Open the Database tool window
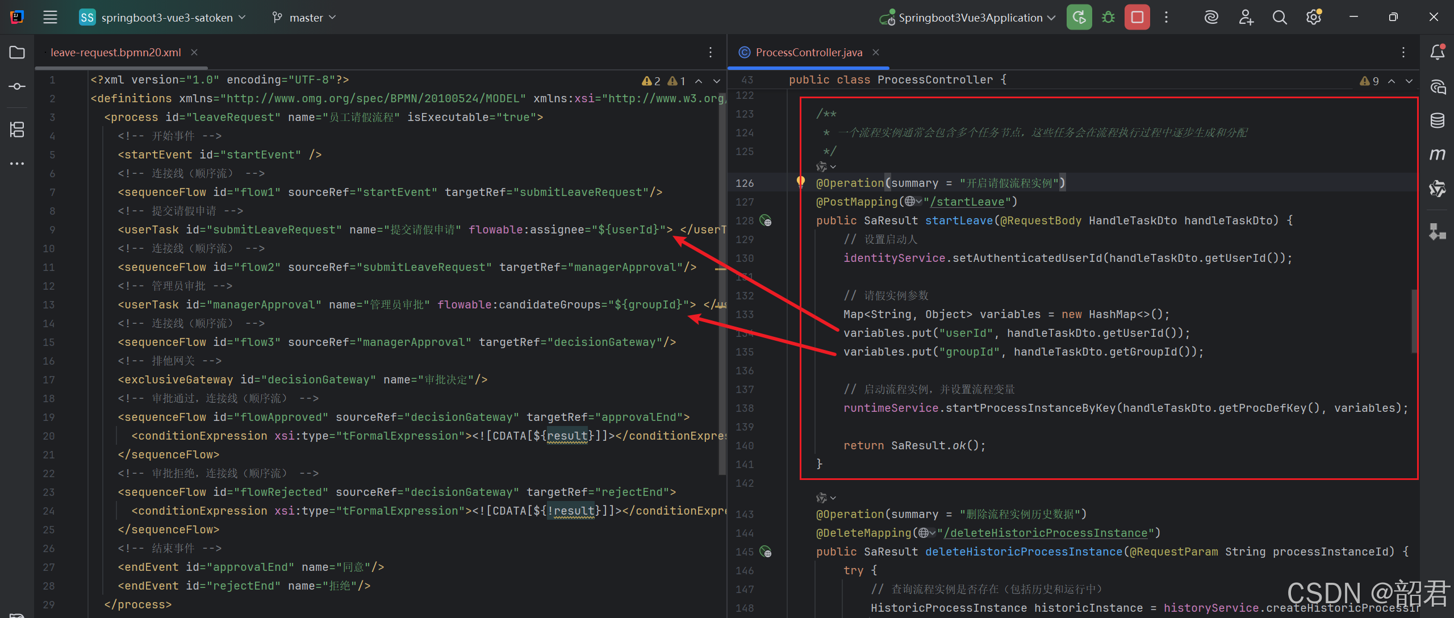This screenshot has width=1454, height=618. click(x=1437, y=120)
